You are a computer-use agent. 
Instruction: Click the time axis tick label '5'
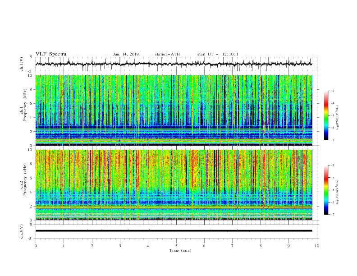pyautogui.click(x=176, y=246)
